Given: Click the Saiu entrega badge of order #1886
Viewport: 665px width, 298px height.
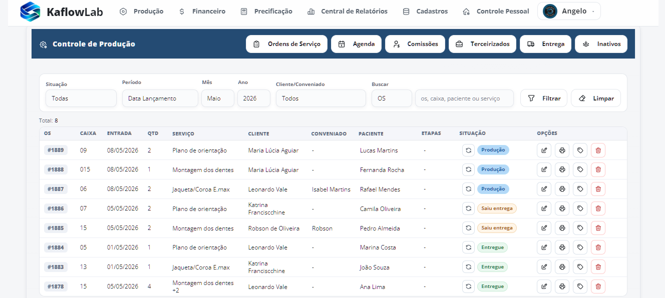Looking at the screenshot, I should [x=497, y=208].
